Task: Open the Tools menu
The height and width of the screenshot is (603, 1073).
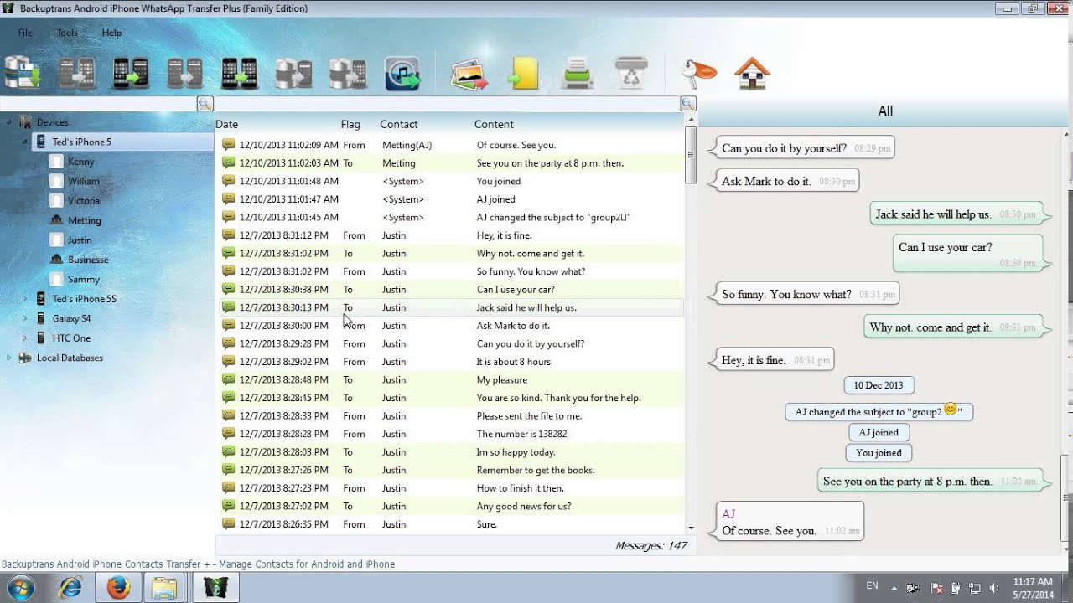Action: point(67,33)
